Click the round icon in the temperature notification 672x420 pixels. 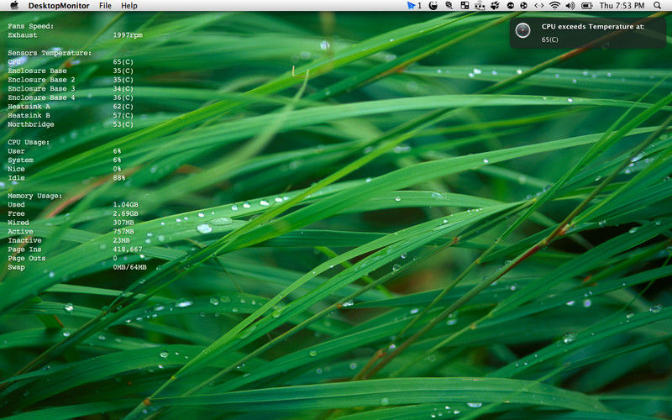[522, 30]
